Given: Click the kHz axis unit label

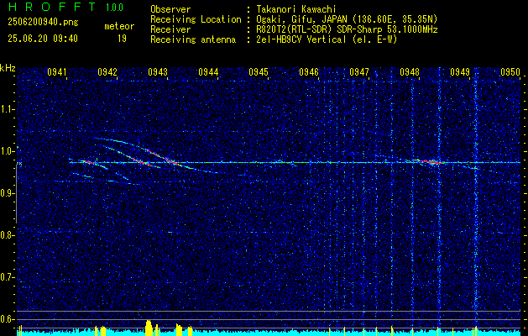Looking at the screenshot, I should [8, 68].
